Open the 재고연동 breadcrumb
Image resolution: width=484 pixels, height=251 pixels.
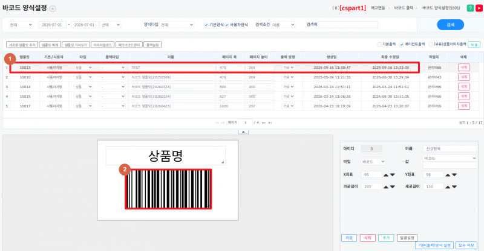pyautogui.click(x=378, y=8)
